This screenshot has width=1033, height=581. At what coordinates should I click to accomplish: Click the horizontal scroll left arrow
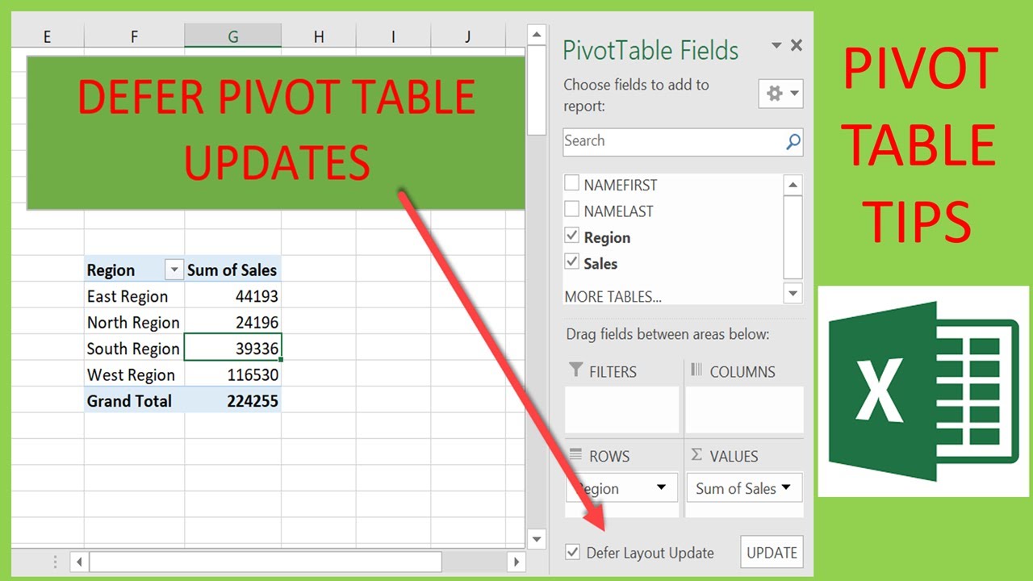pos(79,561)
